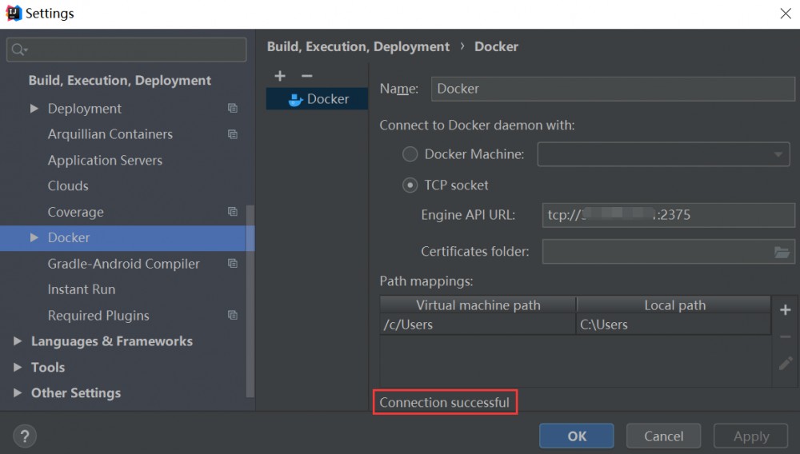The image size is (800, 454).
Task: Select the /c/Users table cell
Action: coord(478,324)
